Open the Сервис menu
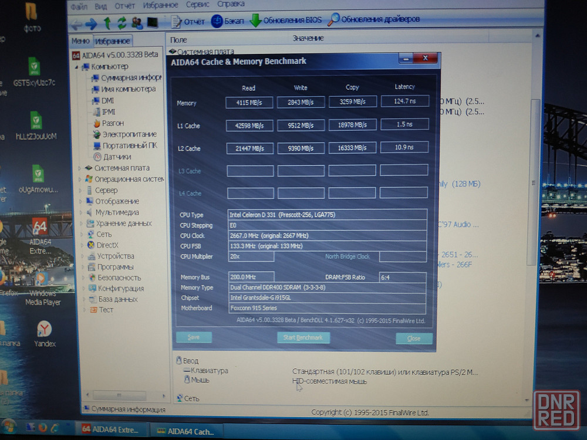This screenshot has height=440, width=587. pos(197,4)
